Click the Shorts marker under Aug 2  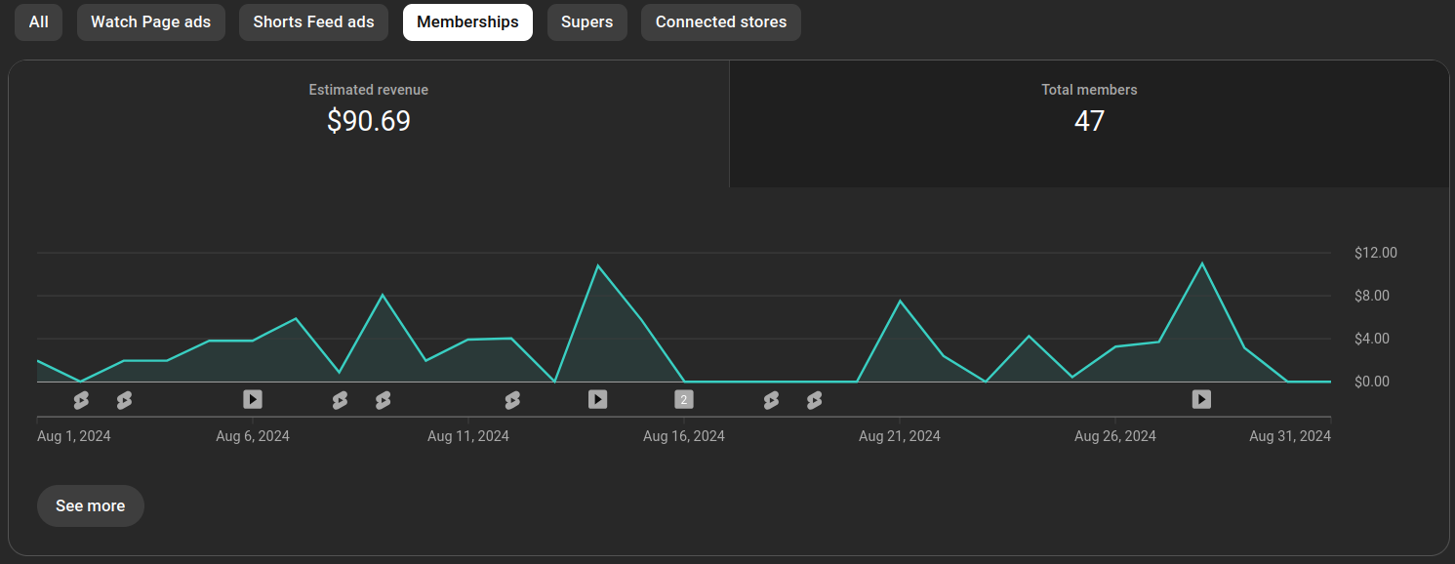coord(81,400)
